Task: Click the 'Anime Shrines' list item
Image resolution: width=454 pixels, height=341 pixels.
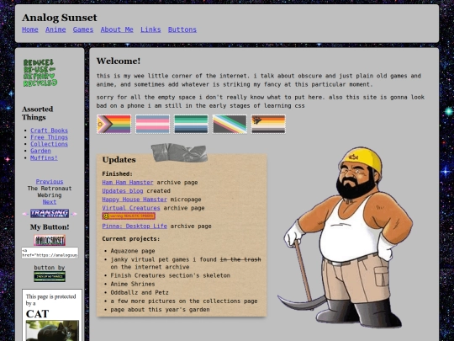Action: point(133,284)
